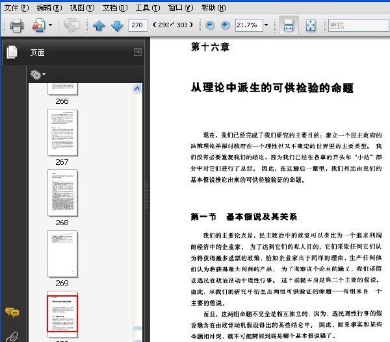Zoom in with the plus button
390x342 pixels.
226,25
